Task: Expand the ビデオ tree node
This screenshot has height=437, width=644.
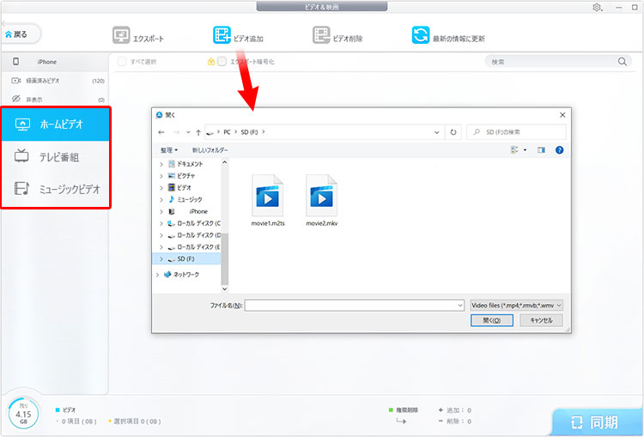Action: [x=161, y=188]
